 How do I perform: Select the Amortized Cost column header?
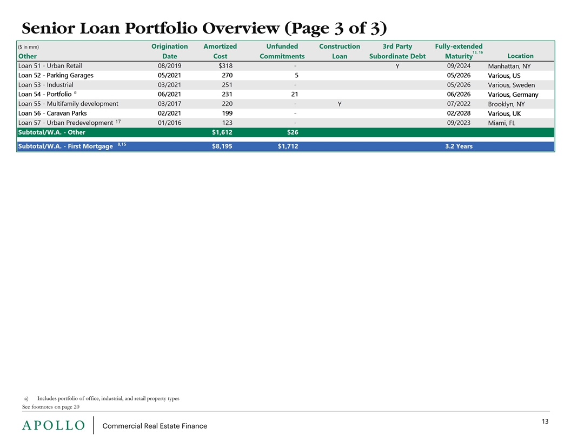point(220,51)
